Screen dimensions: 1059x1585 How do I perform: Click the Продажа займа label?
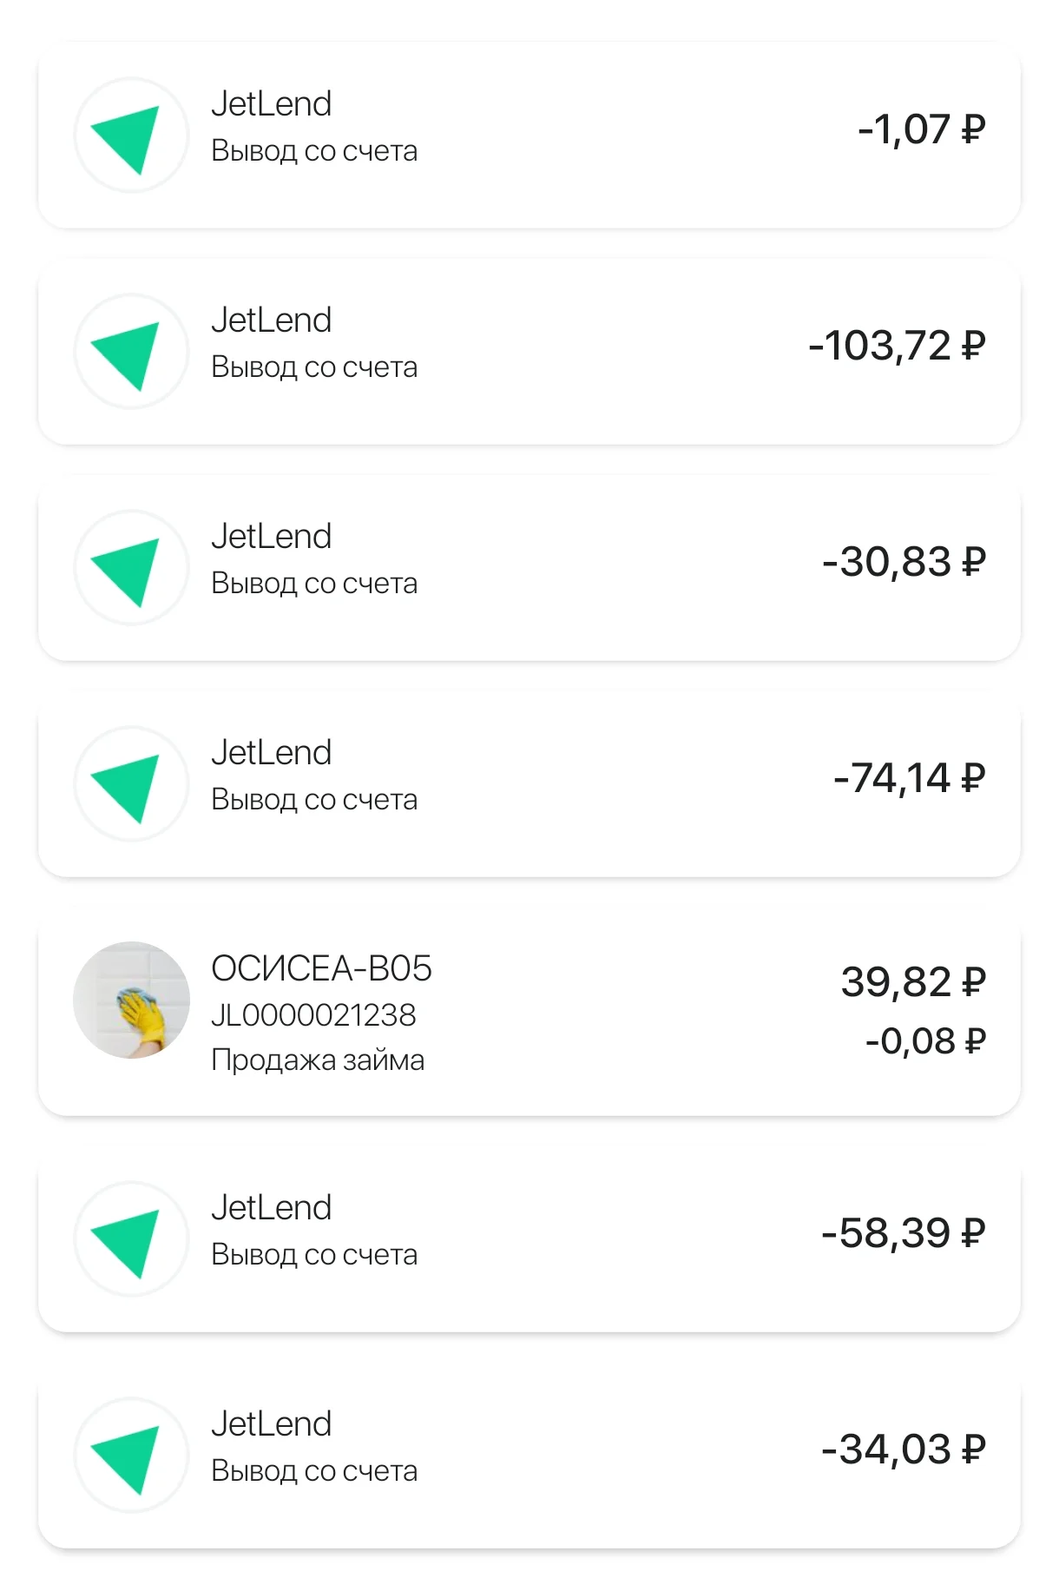click(x=318, y=1060)
